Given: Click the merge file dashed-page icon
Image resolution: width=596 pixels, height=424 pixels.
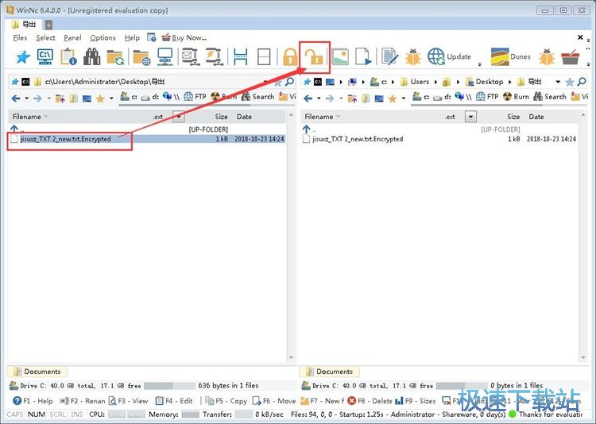Looking at the screenshot, I should coord(264,56).
